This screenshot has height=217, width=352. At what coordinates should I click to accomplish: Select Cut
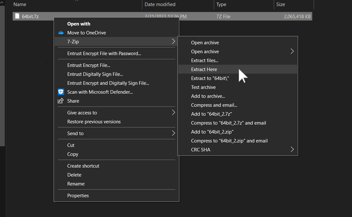coord(116,145)
